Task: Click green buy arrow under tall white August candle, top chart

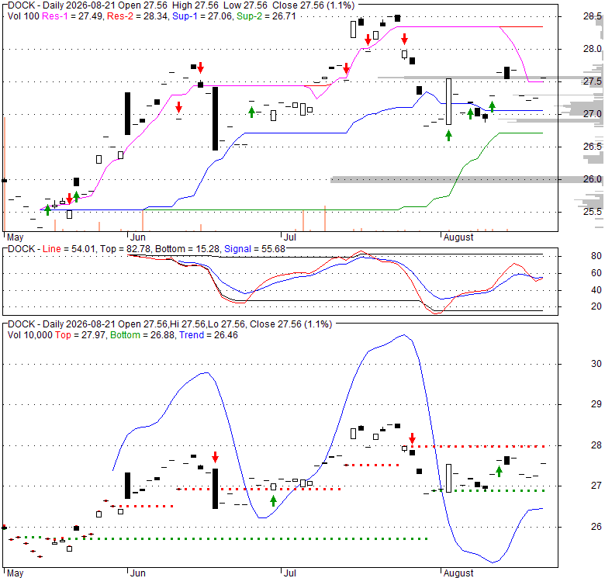Action: click(x=448, y=136)
